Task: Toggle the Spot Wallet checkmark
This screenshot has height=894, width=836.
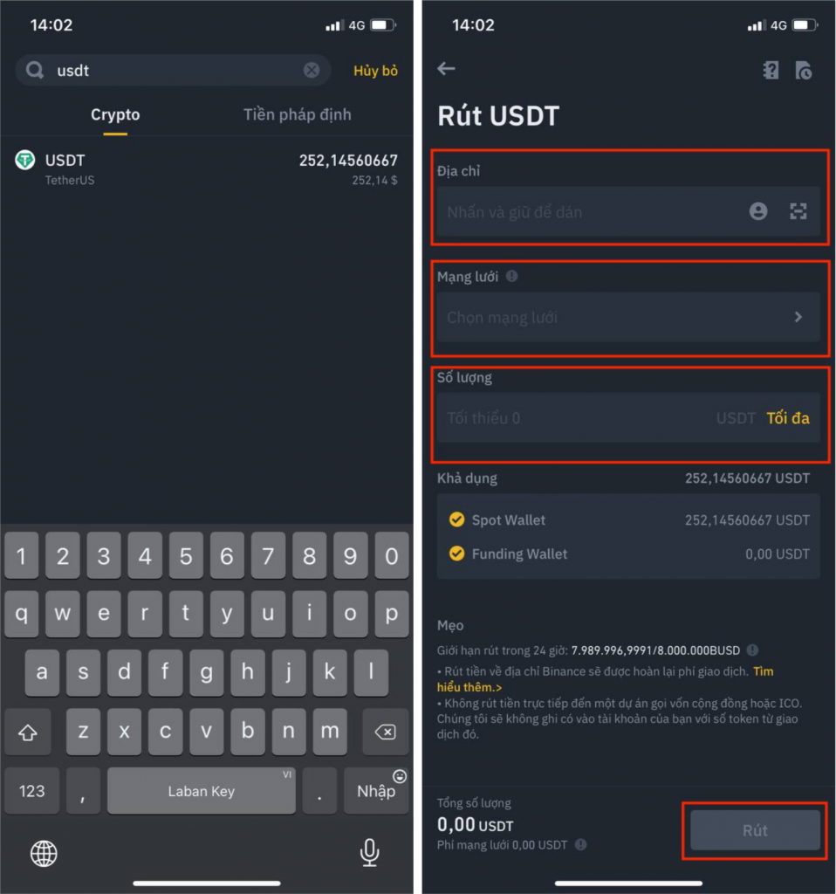Action: click(x=456, y=519)
